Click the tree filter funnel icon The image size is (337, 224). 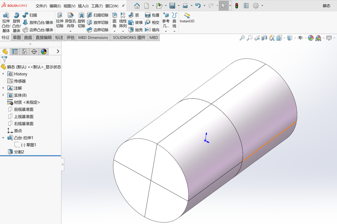point(4,59)
